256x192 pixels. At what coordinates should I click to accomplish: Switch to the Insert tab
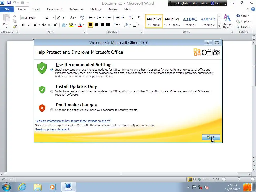point(36,9)
